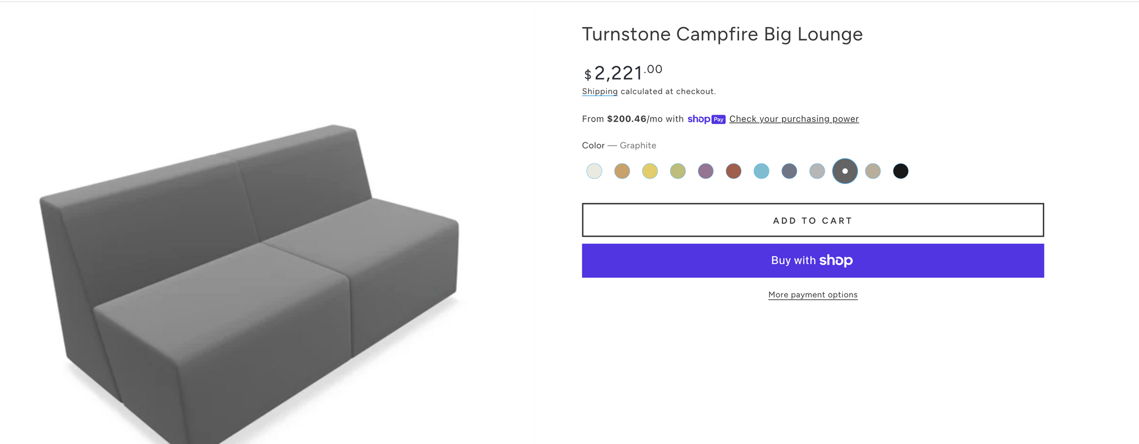Click the selected Graphite color swatch

[845, 171]
